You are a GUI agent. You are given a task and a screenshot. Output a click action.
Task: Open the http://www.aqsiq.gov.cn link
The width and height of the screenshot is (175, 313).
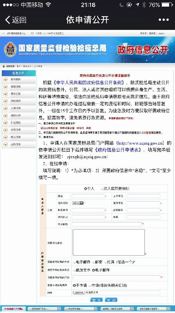point(140,143)
